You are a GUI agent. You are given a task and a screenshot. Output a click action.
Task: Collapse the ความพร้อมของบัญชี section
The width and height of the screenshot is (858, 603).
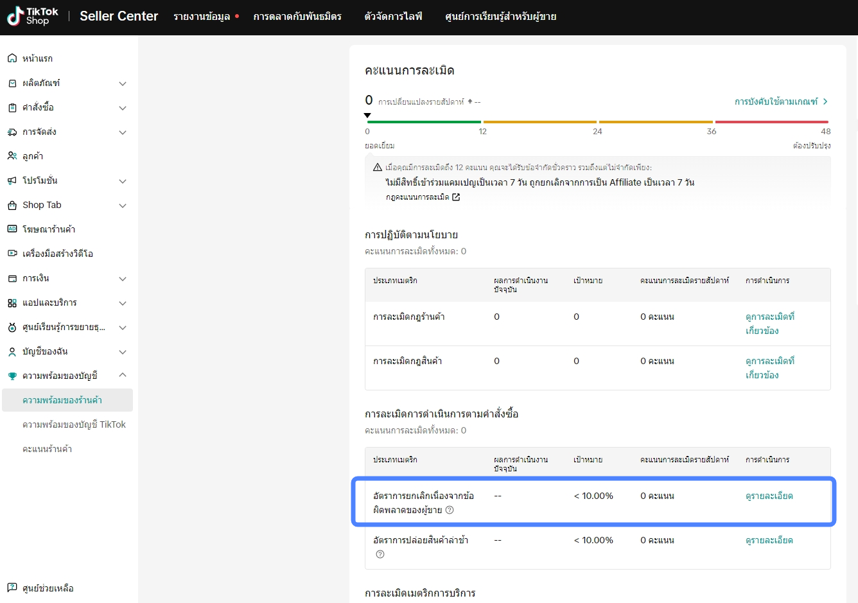[x=123, y=375]
